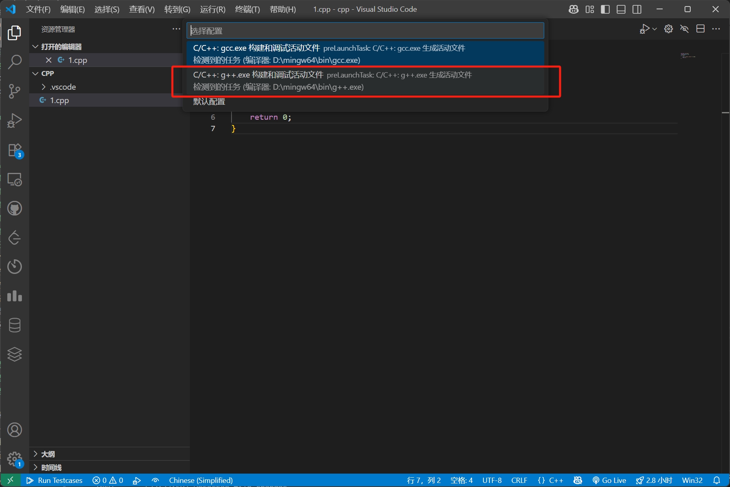
Task: Open the Manage gear in activity bar
Action: click(15, 459)
